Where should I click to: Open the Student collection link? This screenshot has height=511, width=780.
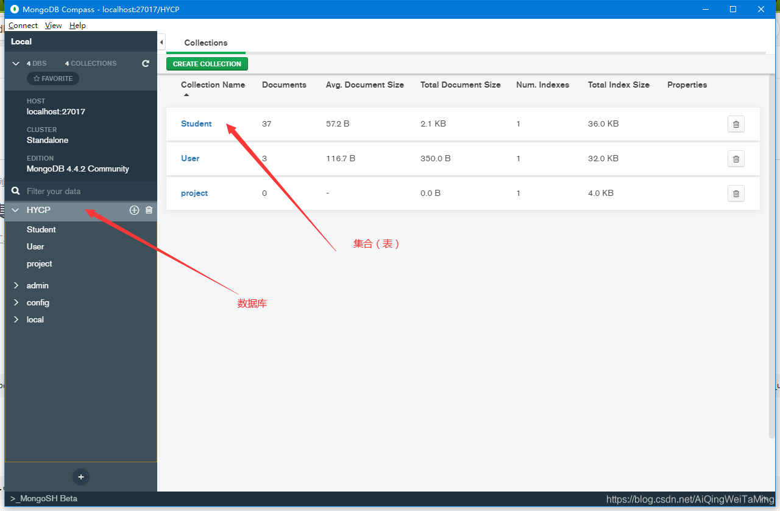point(196,123)
